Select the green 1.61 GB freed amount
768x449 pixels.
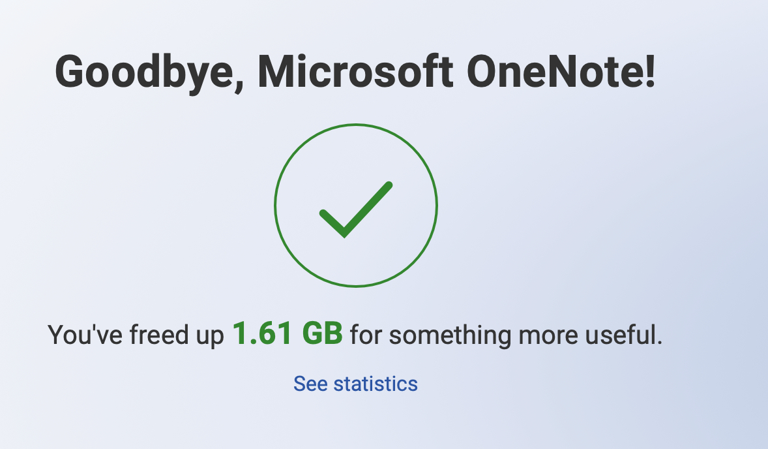point(288,335)
